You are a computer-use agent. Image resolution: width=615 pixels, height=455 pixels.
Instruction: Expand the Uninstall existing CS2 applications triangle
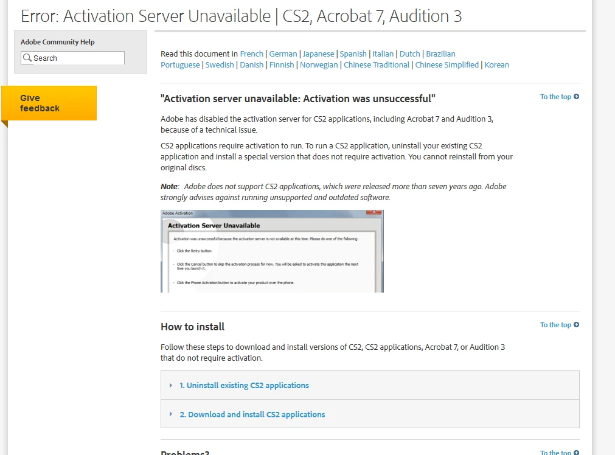click(x=170, y=385)
